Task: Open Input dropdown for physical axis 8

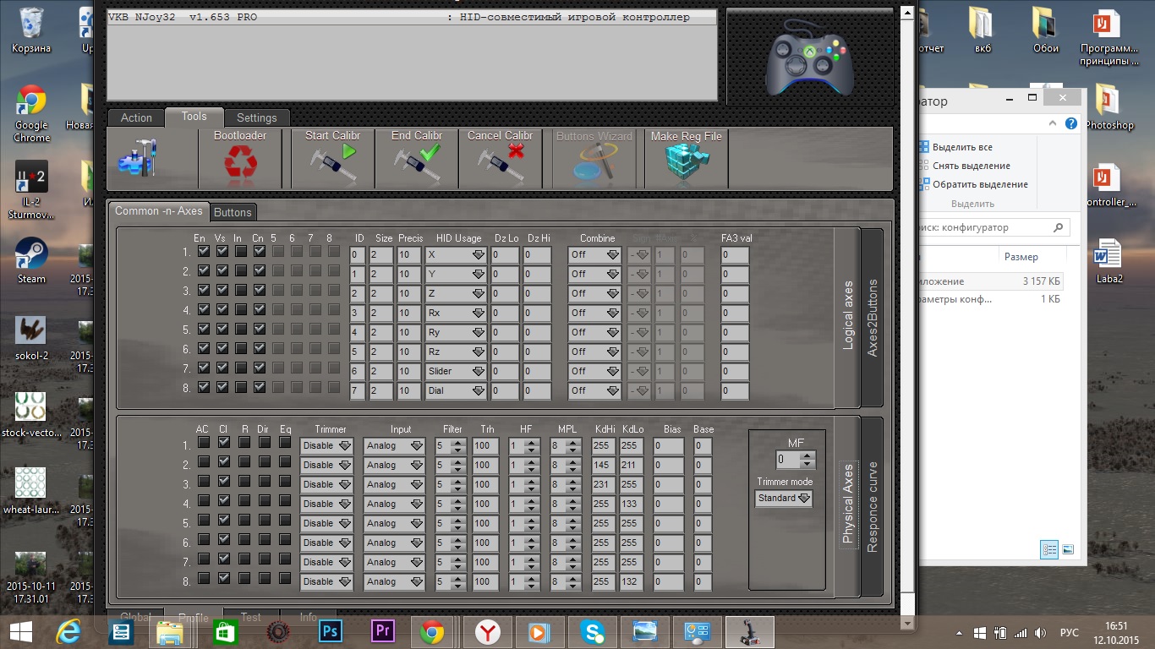Action: point(394,581)
